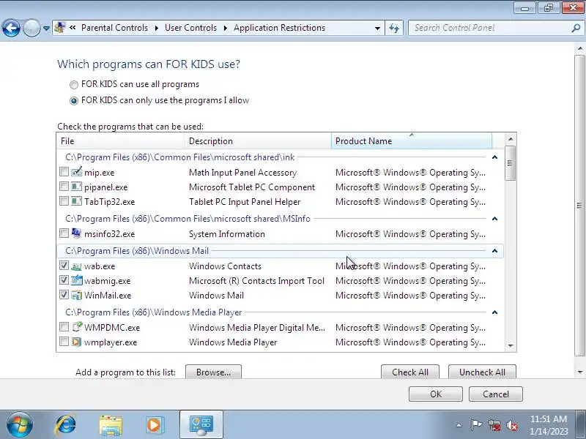Click the pipanel.exe file icon
This screenshot has height=439, width=586.
coord(76,187)
